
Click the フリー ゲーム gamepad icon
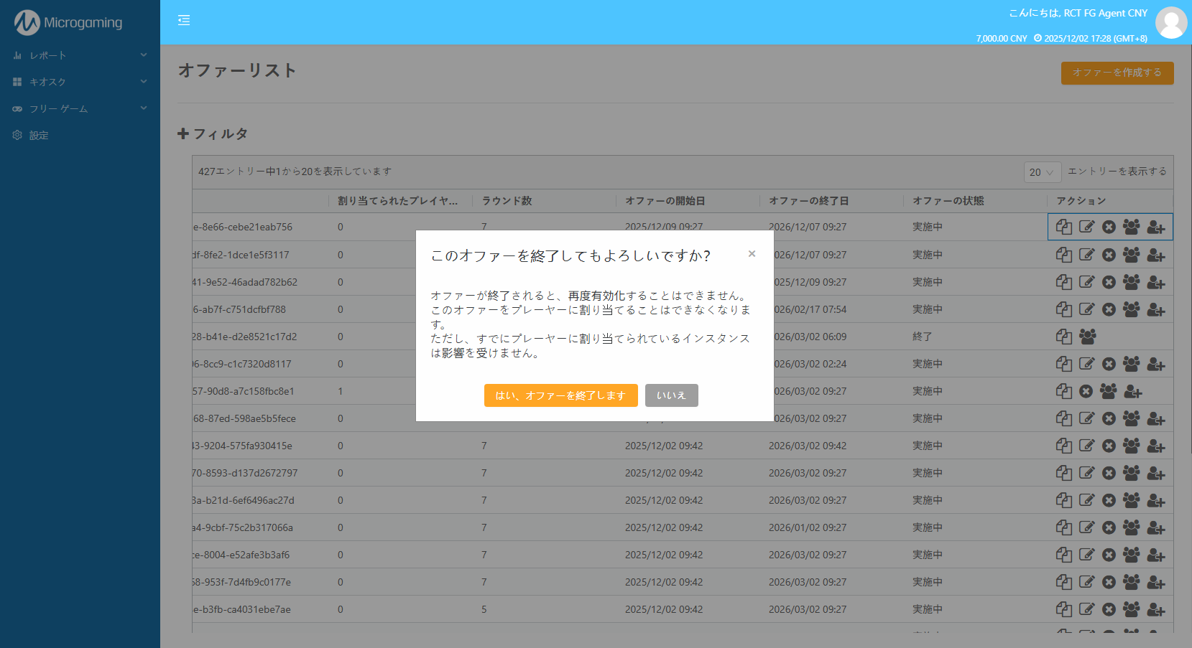[x=17, y=108]
